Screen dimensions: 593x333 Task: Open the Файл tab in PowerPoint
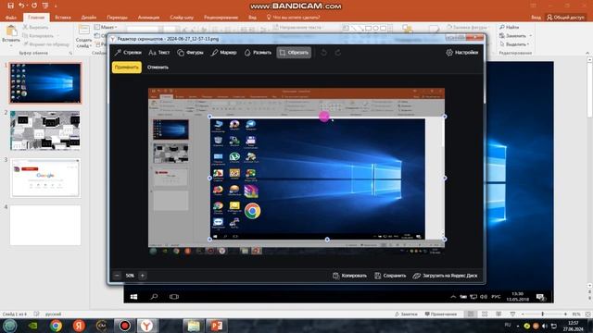pos(11,18)
